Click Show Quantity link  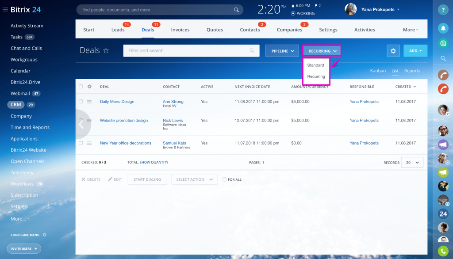[154, 162]
